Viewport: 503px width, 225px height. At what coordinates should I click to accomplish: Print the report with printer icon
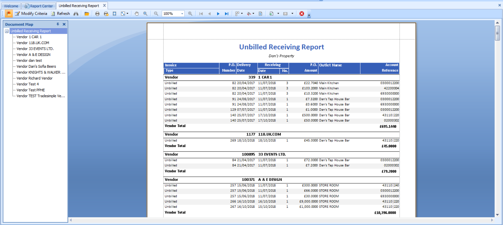pyautogui.click(x=97, y=14)
